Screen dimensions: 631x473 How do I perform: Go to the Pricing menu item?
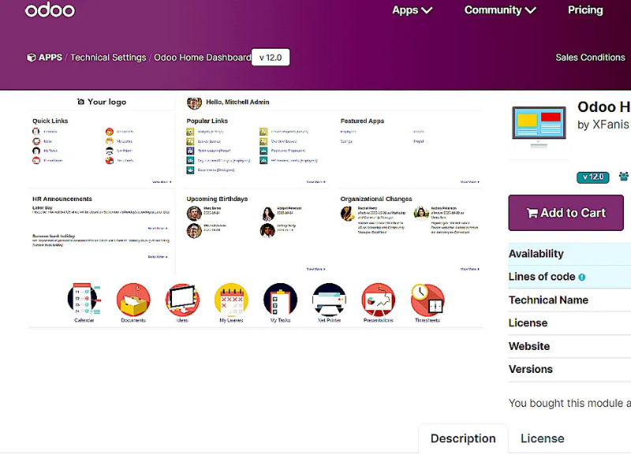(585, 10)
